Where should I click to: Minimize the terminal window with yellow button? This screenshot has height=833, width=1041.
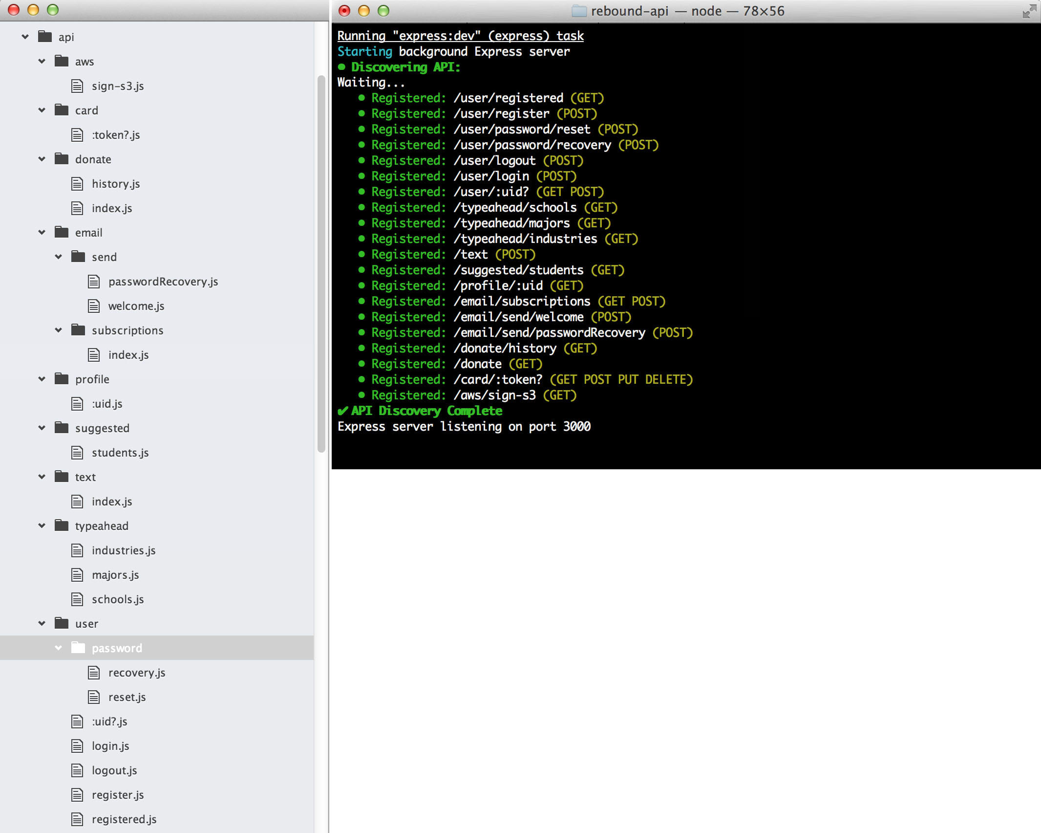point(364,11)
